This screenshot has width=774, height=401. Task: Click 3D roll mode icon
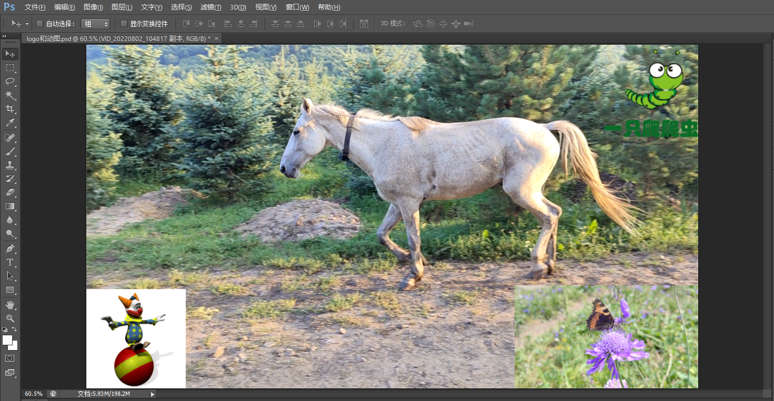431,24
